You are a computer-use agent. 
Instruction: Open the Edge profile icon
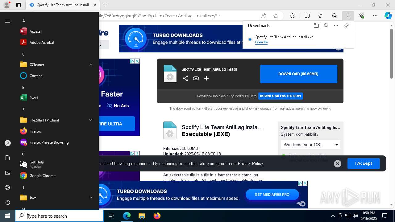[x=6, y=5]
